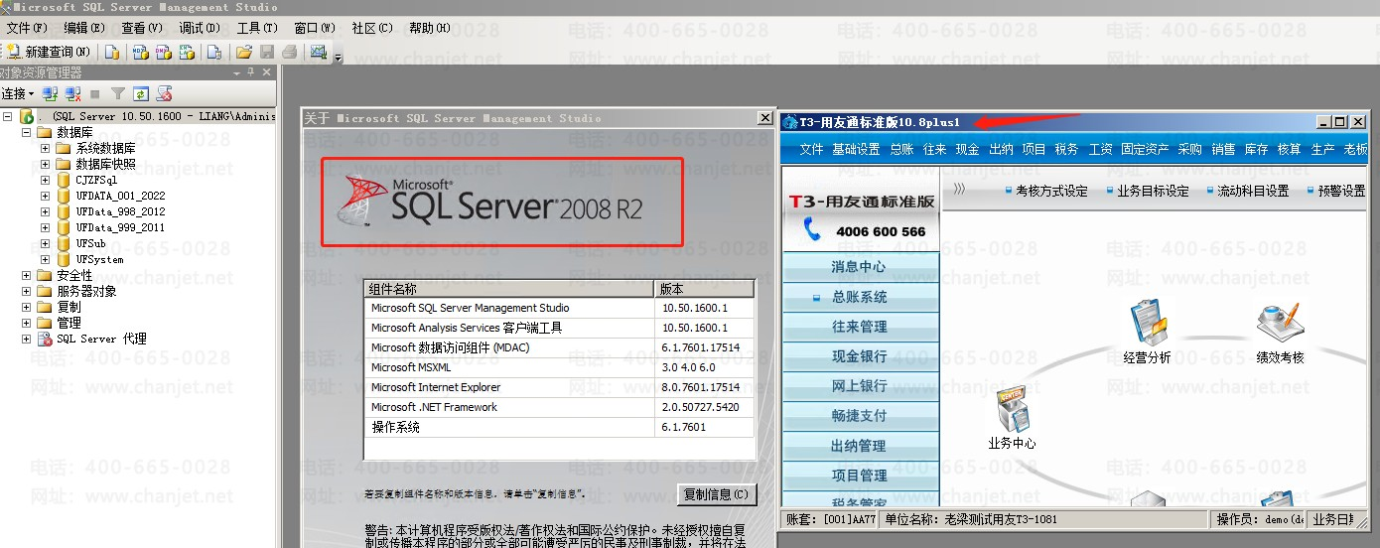Viewport: 1380px width, 548px height.
Task: Open the 帮助(H) menu in SSMS
Action: pyautogui.click(x=430, y=28)
